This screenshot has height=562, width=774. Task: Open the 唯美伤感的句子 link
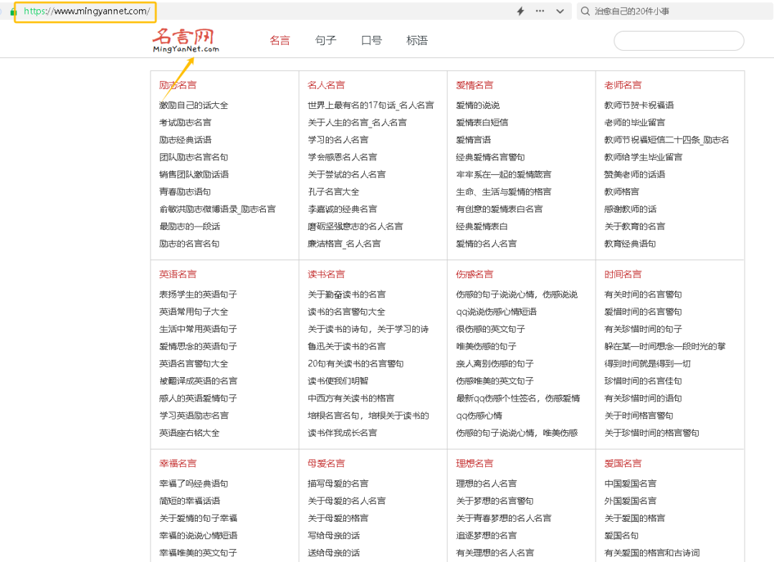(x=486, y=346)
